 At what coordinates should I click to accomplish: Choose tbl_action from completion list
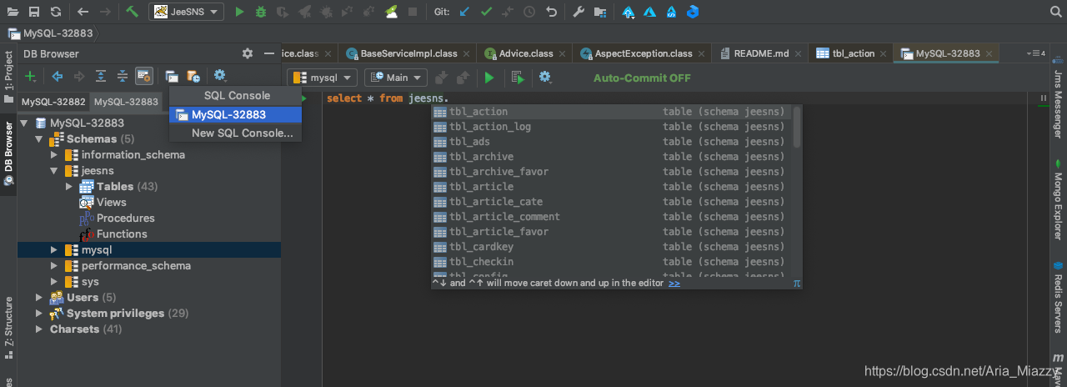tap(613, 112)
